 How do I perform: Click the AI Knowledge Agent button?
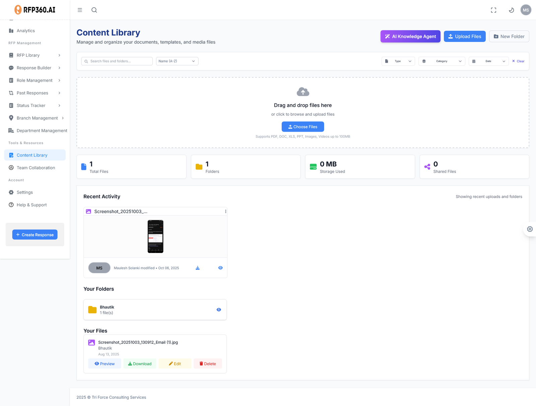410,37
